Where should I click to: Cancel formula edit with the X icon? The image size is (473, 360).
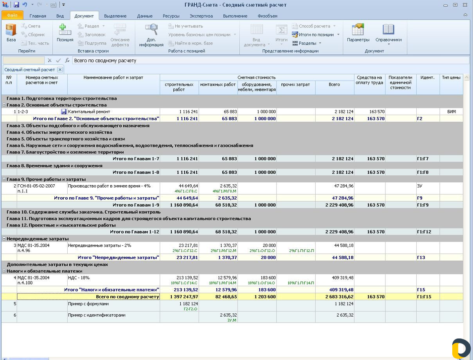tap(50, 61)
